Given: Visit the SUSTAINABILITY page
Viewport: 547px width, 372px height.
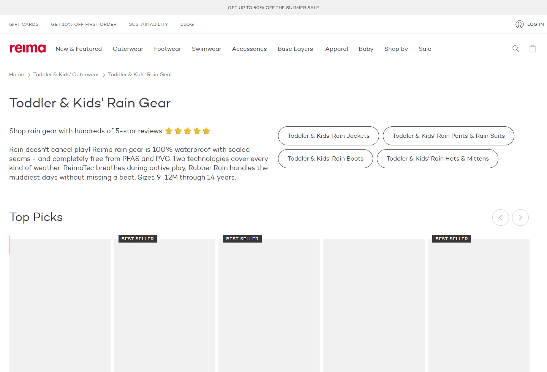Looking at the screenshot, I should pyautogui.click(x=148, y=24).
